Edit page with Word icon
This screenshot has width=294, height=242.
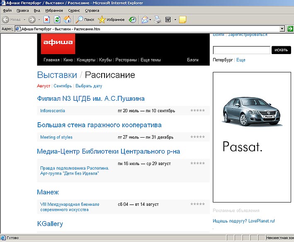pyautogui.click(x=168, y=20)
